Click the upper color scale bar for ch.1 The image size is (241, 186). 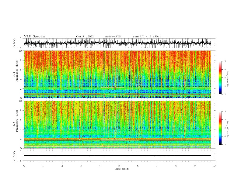[x=220, y=78]
